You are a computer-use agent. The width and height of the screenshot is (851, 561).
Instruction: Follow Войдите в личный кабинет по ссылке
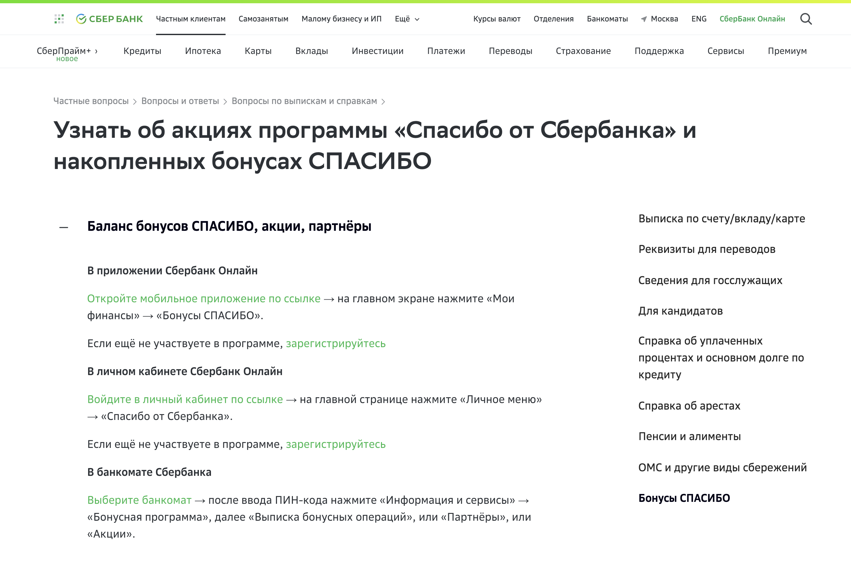[x=185, y=399]
